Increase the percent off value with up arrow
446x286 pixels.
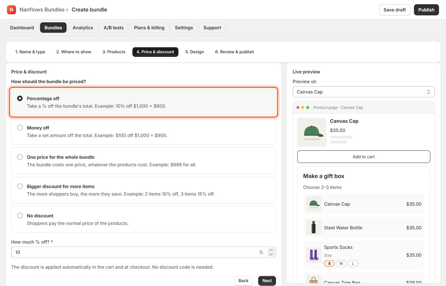[271, 250]
